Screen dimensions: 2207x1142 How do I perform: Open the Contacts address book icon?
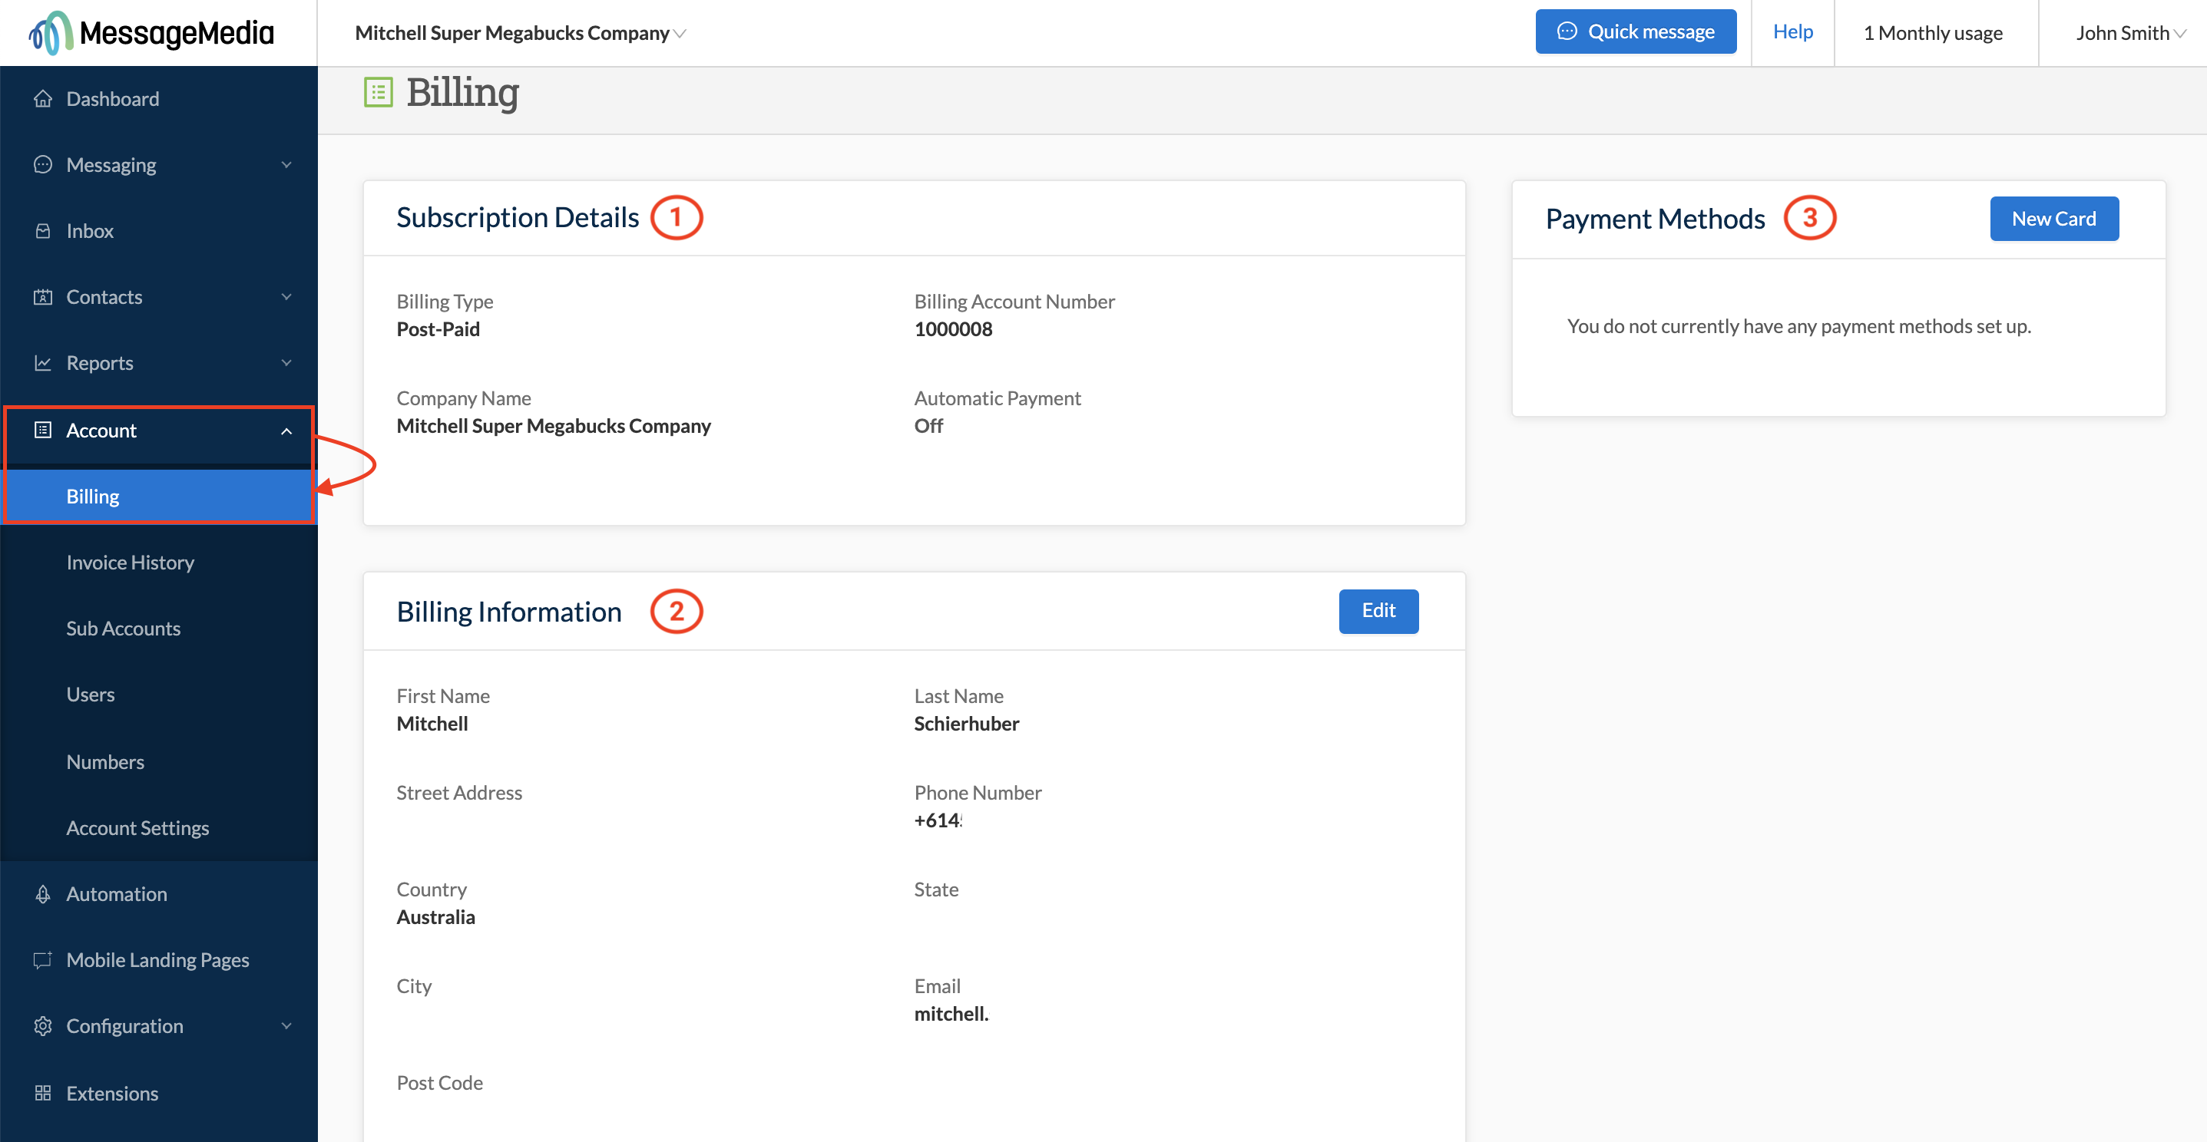[x=44, y=296]
